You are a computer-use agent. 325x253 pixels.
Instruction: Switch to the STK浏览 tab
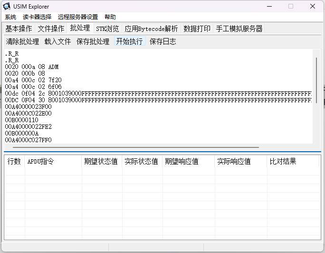(x=107, y=29)
